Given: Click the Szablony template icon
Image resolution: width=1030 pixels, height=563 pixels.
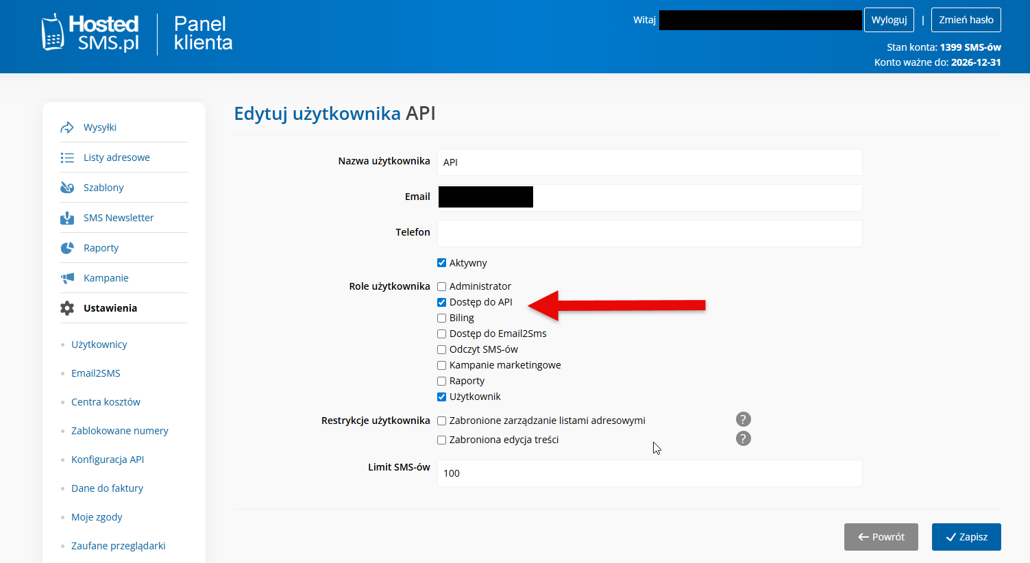Looking at the screenshot, I should [67, 188].
